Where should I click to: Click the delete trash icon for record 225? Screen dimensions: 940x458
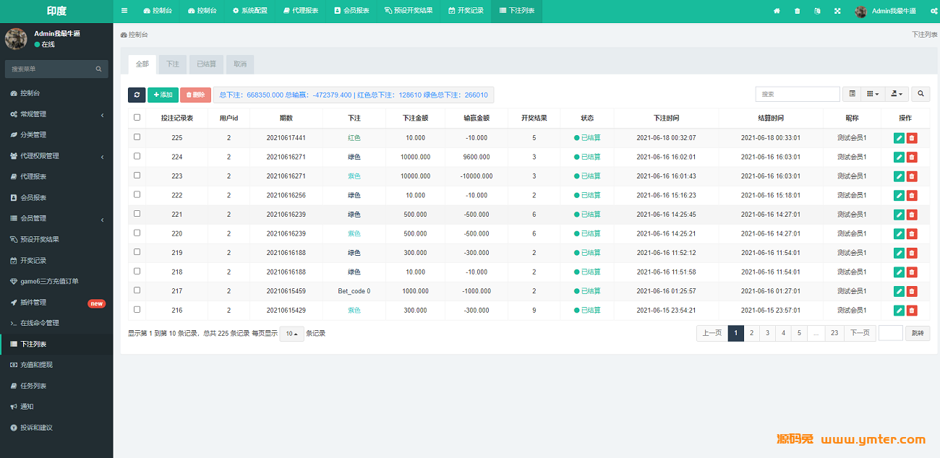912,138
